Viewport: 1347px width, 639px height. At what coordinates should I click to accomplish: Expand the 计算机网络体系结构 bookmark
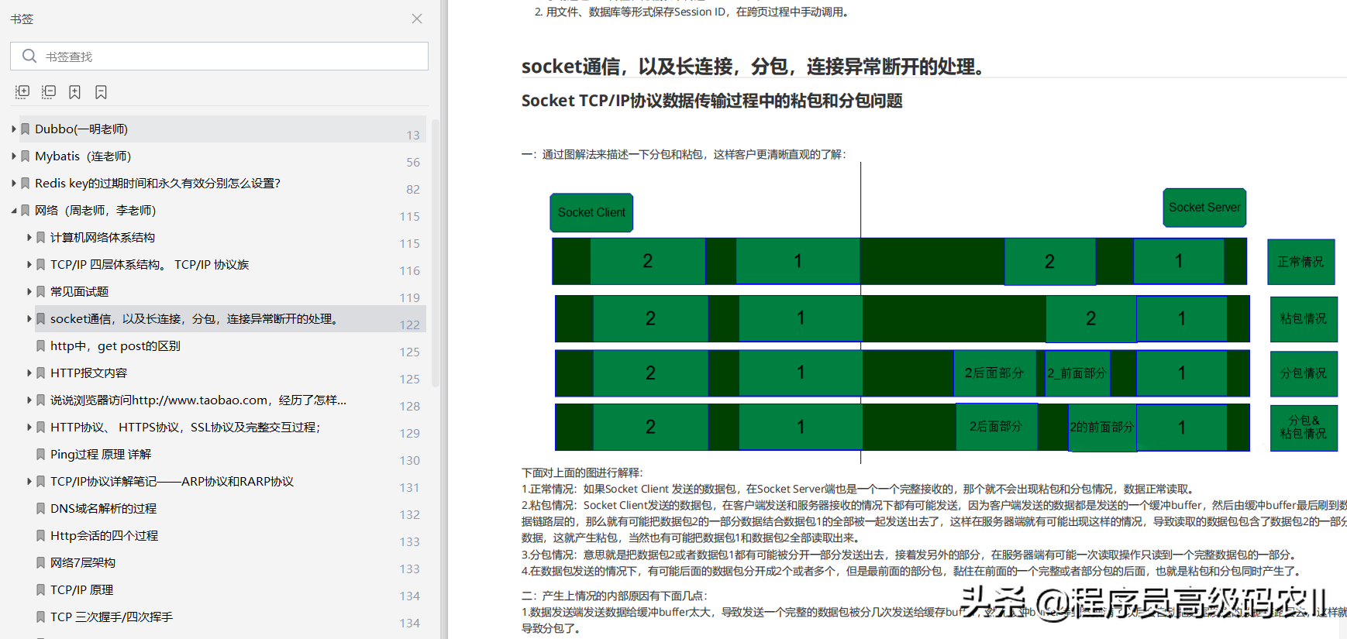point(29,237)
